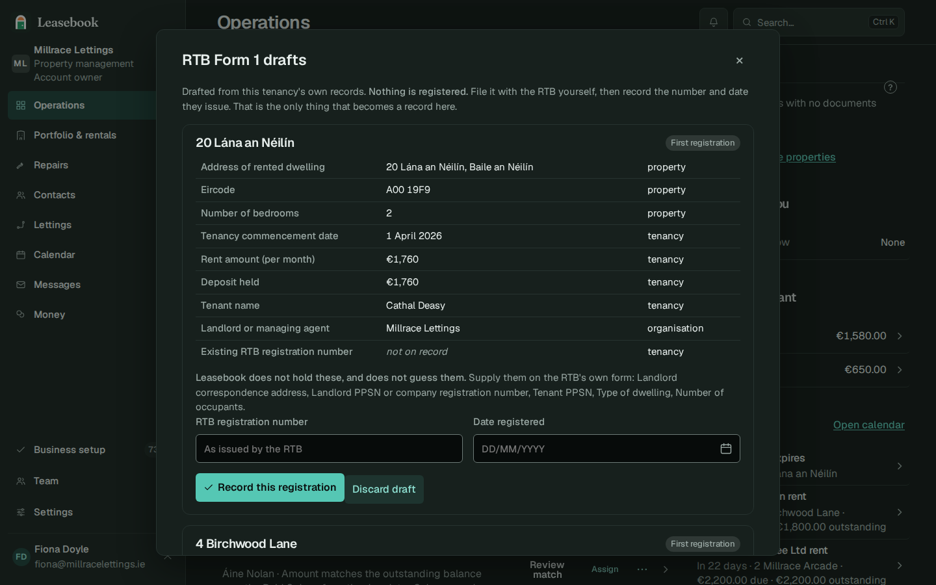Click the 'not on record' value
The image size is (936, 585).
tap(417, 352)
